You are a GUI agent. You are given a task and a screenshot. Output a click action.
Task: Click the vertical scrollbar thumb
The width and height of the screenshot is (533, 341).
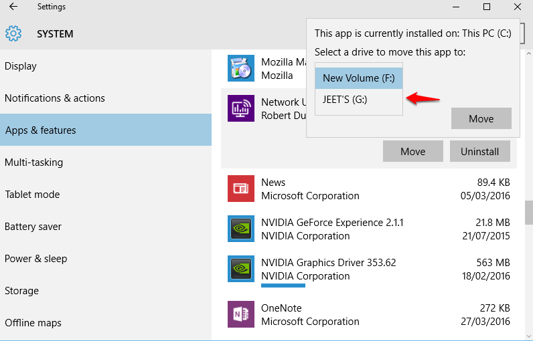pyautogui.click(x=529, y=213)
